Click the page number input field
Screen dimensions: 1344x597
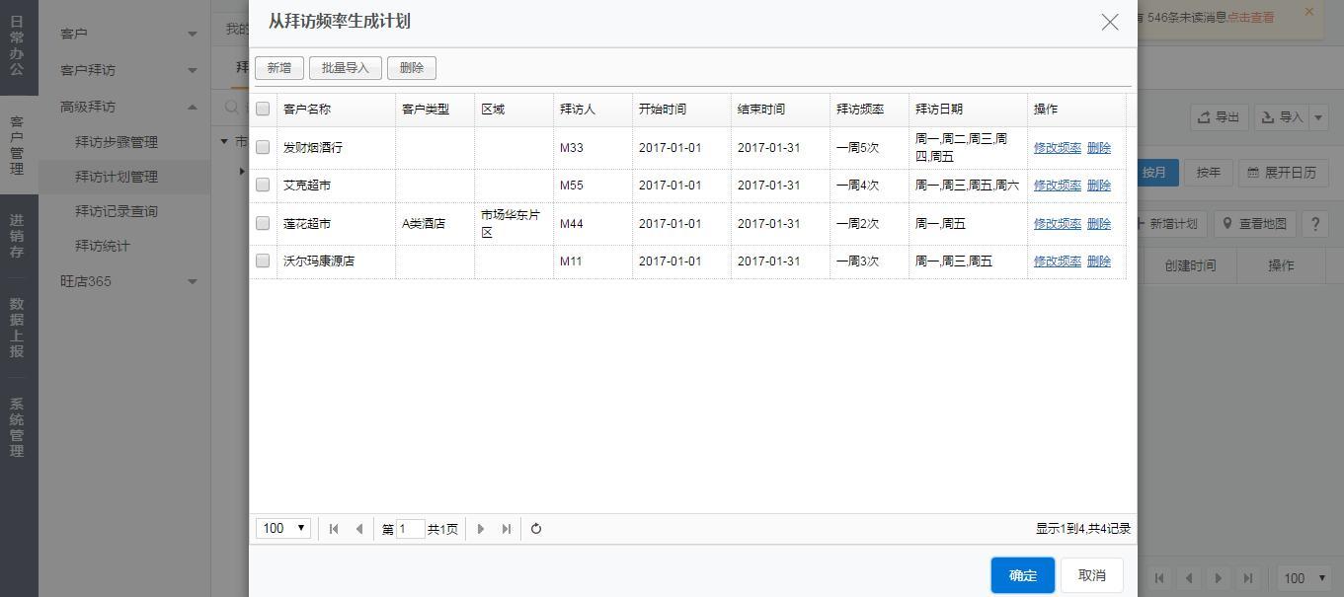click(411, 529)
